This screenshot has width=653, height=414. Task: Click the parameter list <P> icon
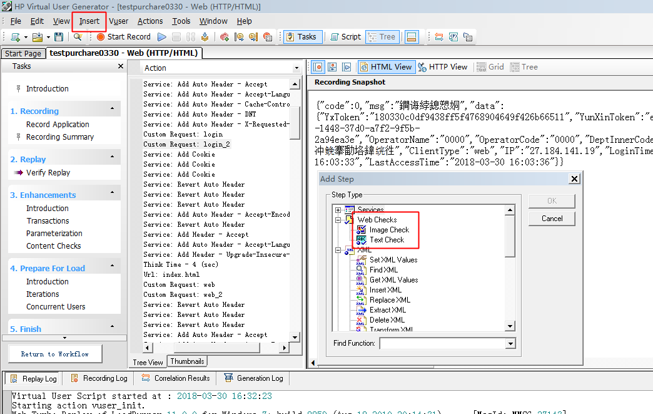(453, 37)
